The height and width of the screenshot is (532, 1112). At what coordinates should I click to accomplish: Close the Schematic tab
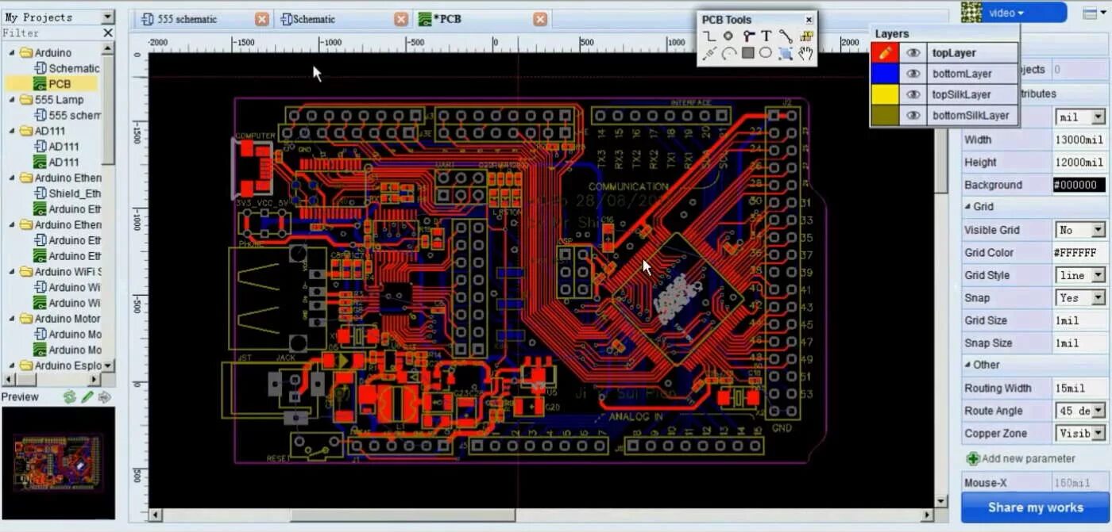(401, 19)
